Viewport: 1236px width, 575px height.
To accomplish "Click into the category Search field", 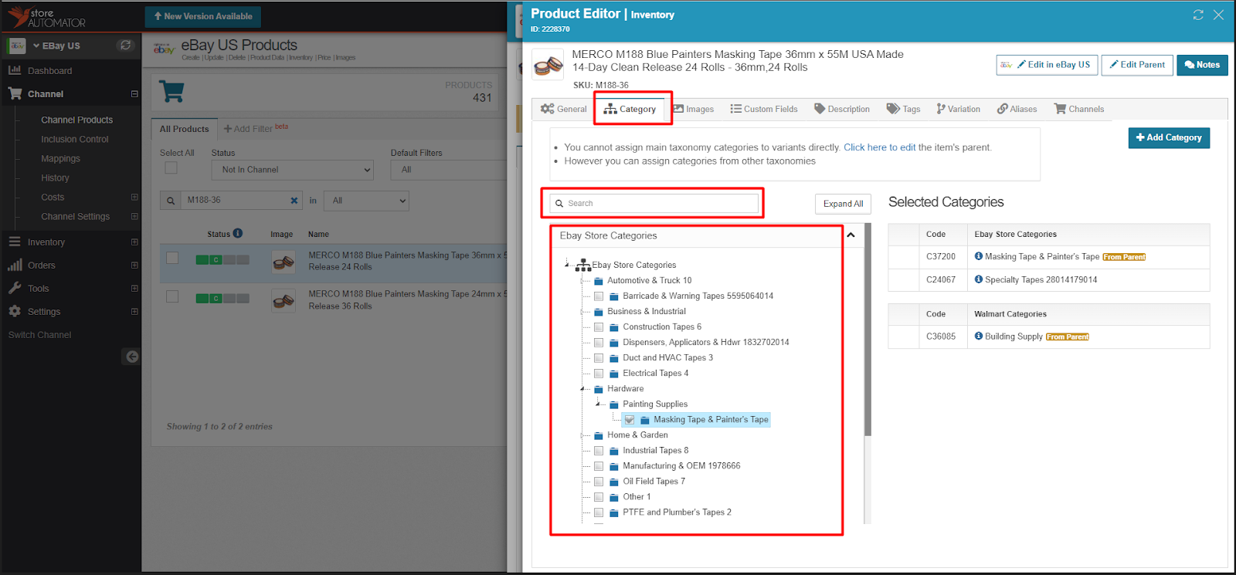I will 654,204.
